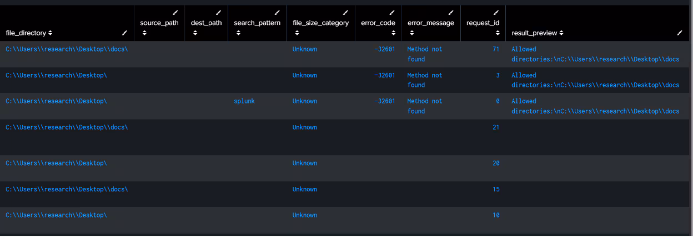Toggle the request_id column sort arrows
The width and height of the screenshot is (693, 239).
click(498, 33)
